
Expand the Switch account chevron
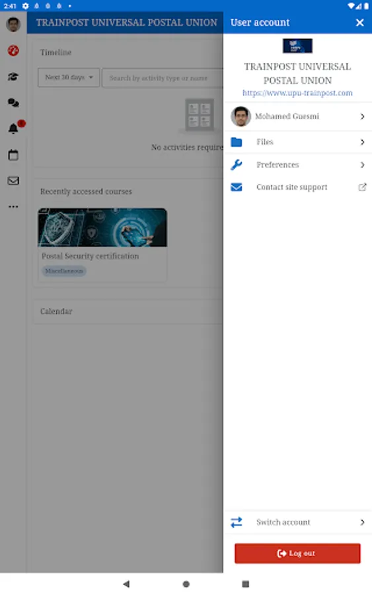363,522
